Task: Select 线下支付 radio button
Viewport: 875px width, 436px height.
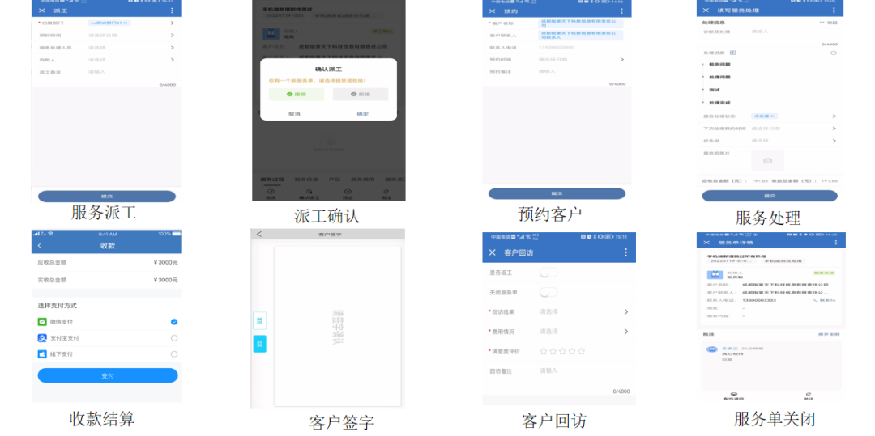Action: coord(174,354)
